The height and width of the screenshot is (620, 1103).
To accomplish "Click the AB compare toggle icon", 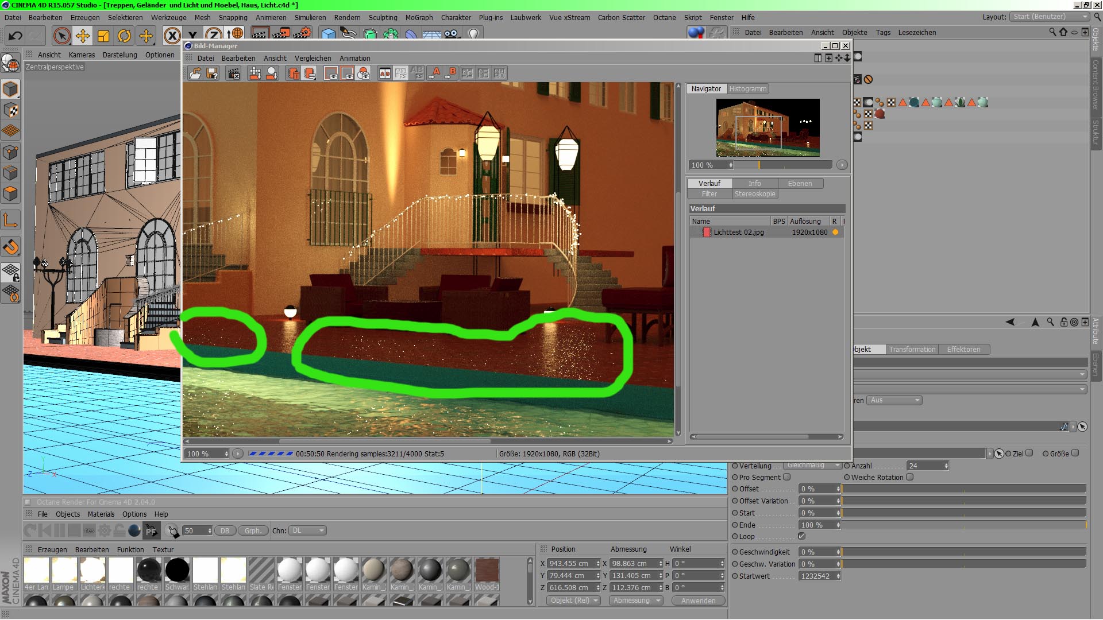I will pos(385,73).
